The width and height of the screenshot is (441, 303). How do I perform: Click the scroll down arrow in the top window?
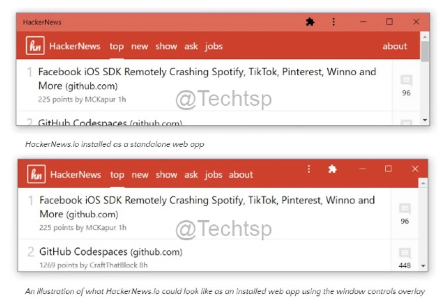tap(425, 120)
